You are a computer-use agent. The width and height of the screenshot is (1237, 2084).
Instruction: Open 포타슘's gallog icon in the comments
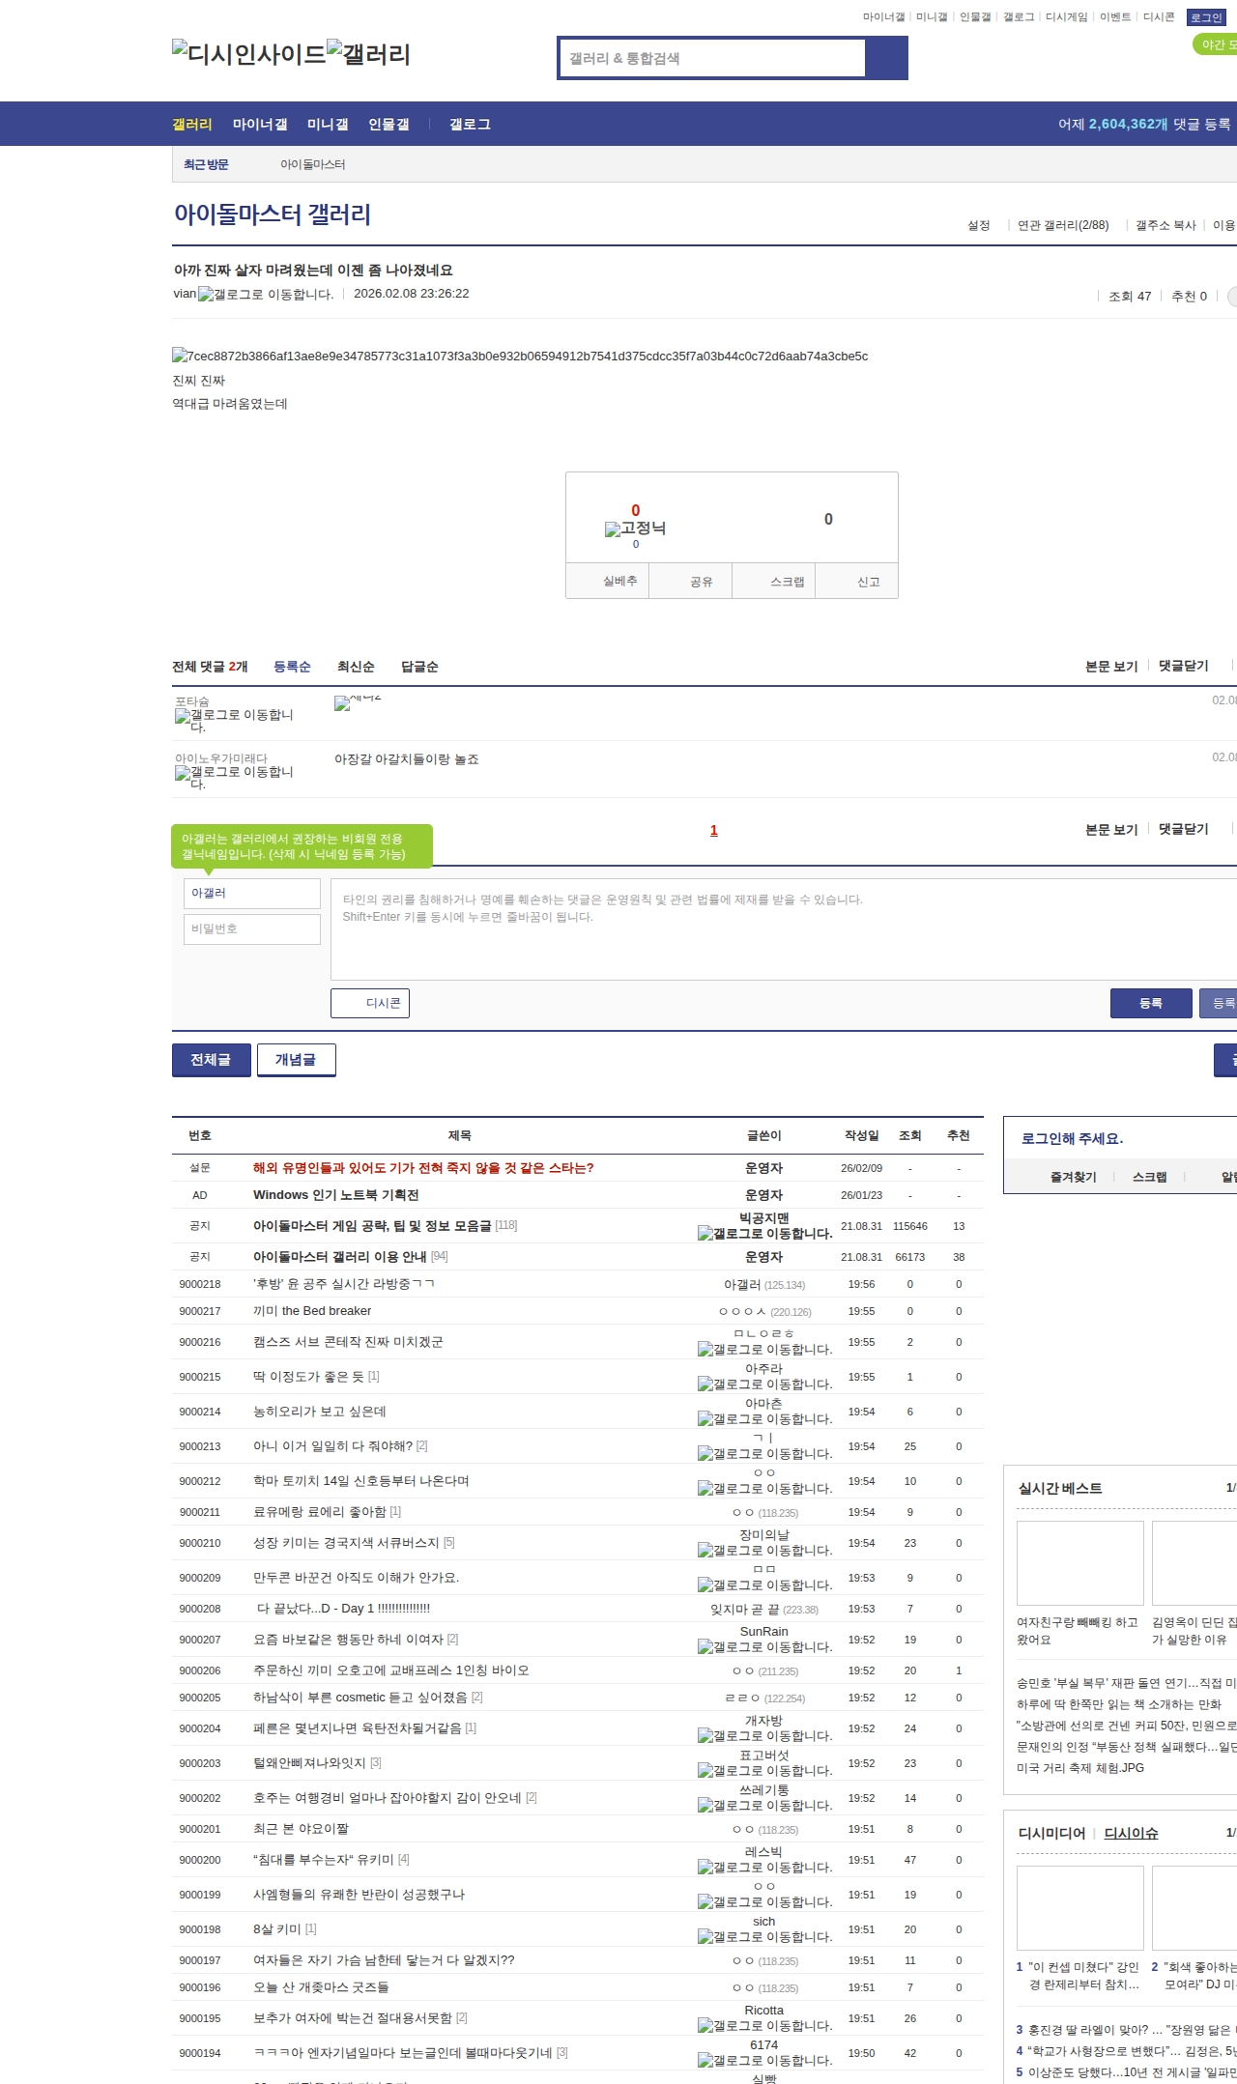pos(234,721)
